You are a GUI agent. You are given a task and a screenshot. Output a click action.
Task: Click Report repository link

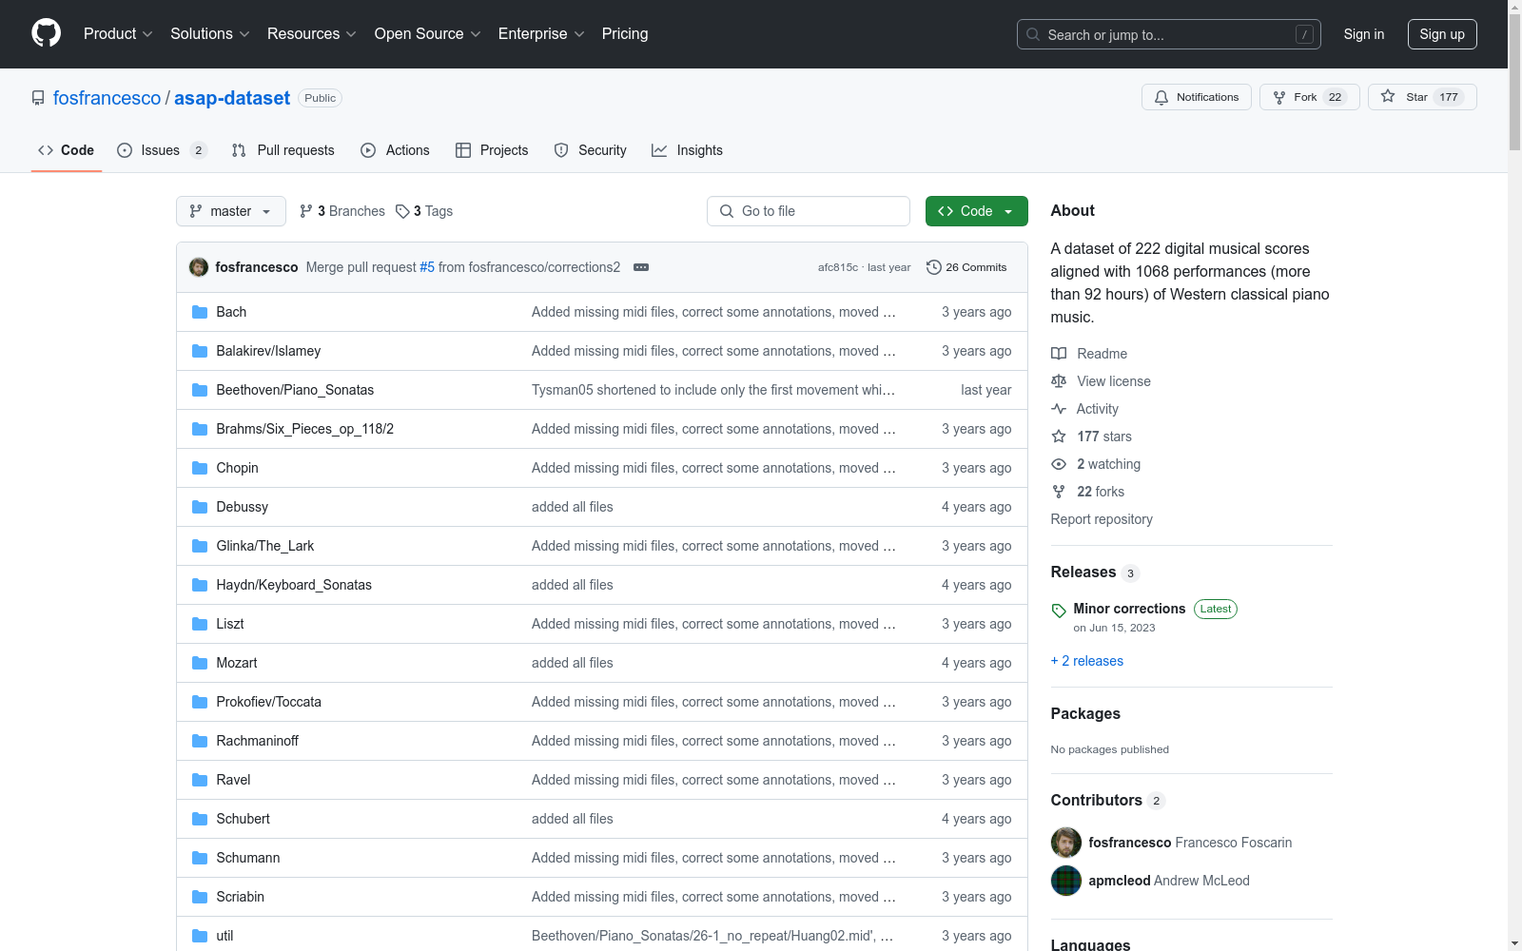point(1102,519)
